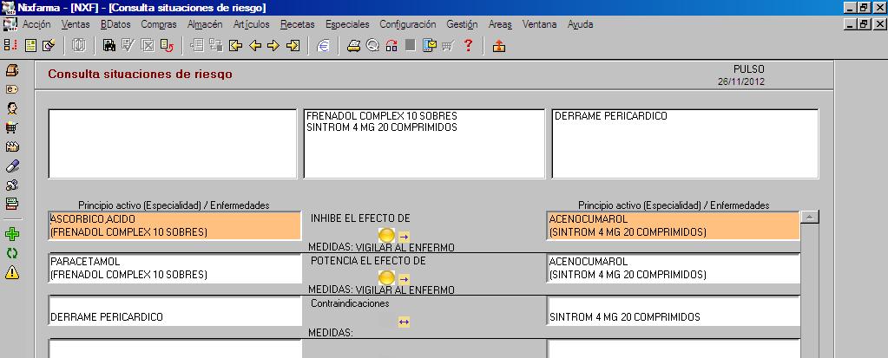Click the green plus add sidebar icon

[12, 234]
